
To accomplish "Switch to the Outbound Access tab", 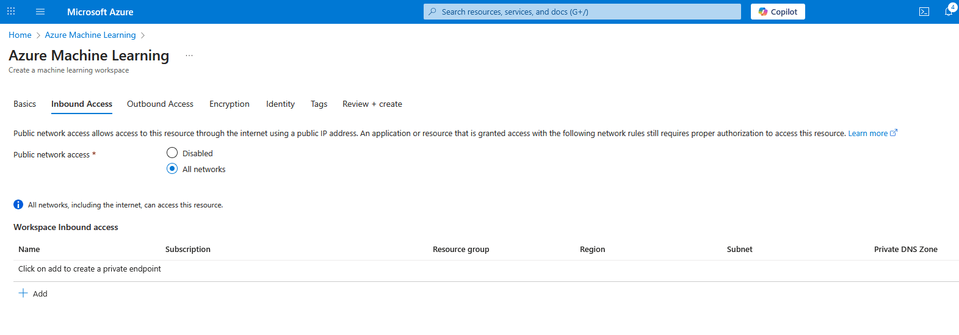I will 160,104.
